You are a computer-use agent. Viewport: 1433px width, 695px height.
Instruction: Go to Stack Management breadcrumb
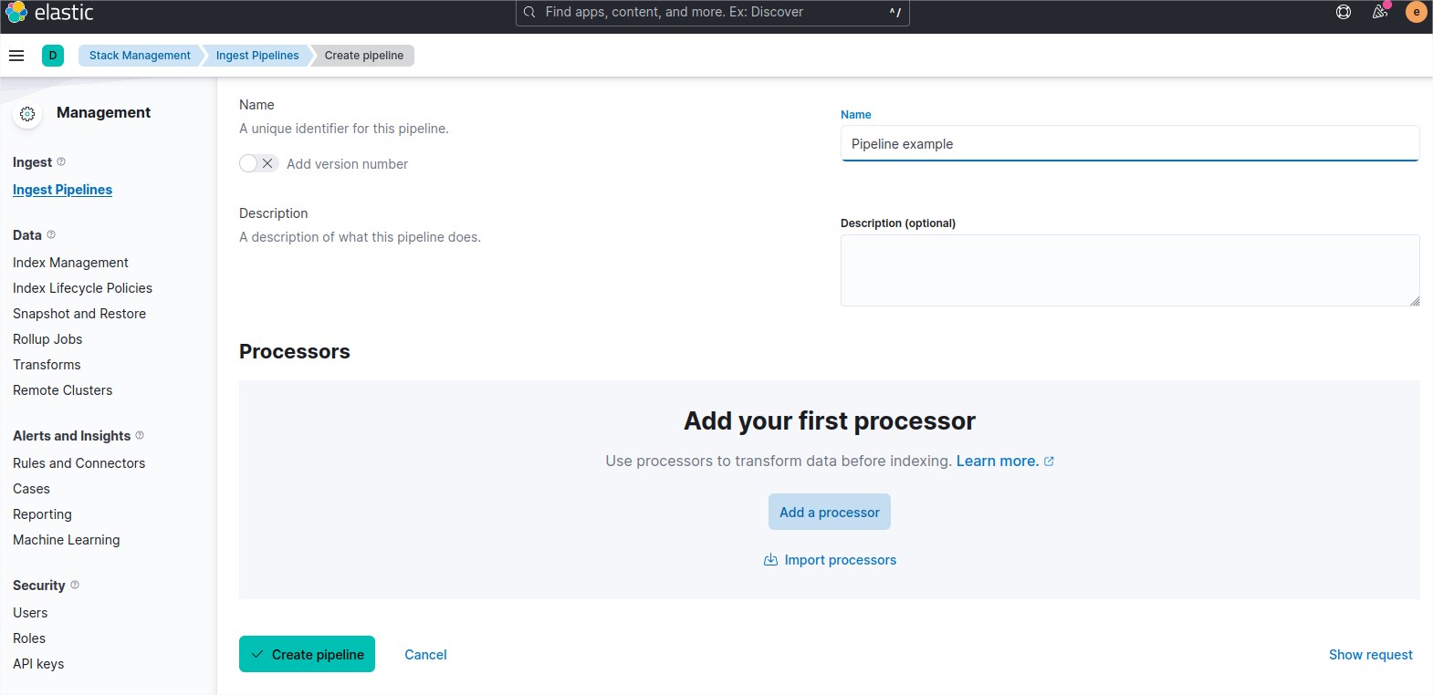tap(140, 56)
